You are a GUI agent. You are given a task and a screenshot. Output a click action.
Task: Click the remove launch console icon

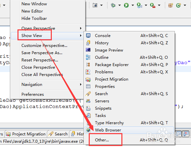click(186, 134)
